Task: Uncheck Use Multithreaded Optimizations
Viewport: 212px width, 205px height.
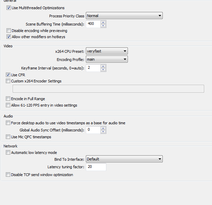Action: click(x=9, y=8)
